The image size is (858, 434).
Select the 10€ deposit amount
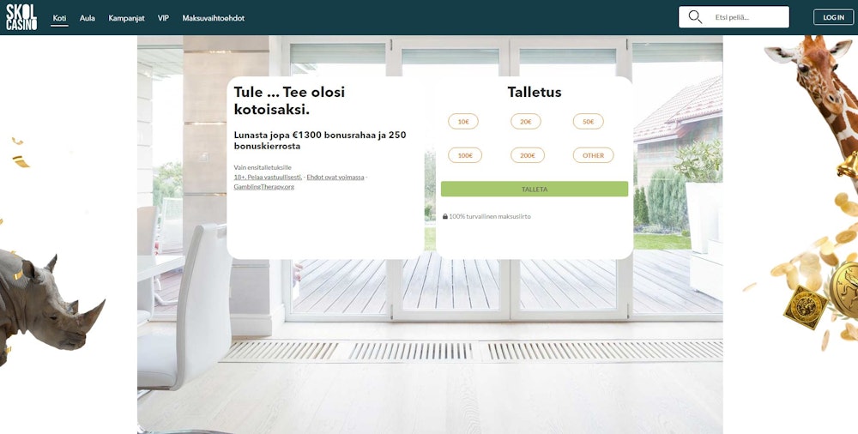pyautogui.click(x=463, y=122)
